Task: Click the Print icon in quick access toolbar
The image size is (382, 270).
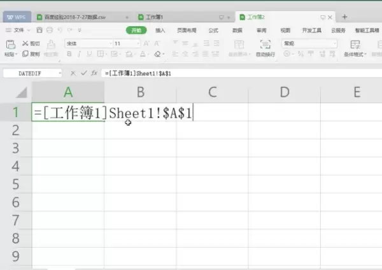Action: click(x=50, y=30)
